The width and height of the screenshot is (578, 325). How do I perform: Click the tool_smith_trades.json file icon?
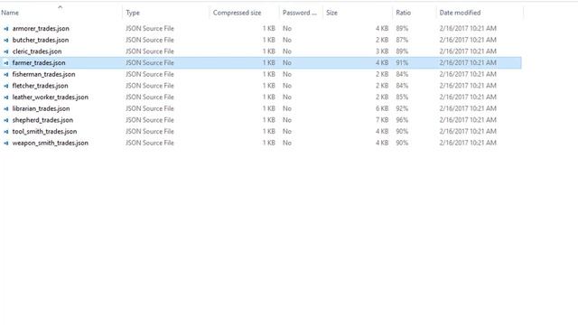click(6, 132)
